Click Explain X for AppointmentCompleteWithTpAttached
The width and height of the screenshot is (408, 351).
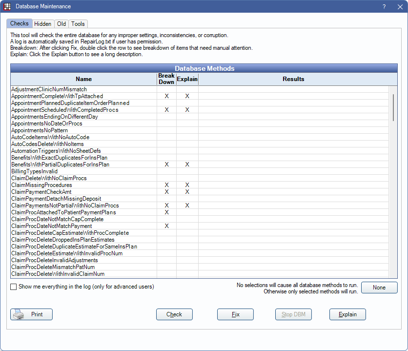point(187,97)
